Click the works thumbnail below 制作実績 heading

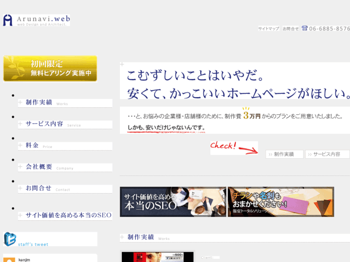pos(157,257)
